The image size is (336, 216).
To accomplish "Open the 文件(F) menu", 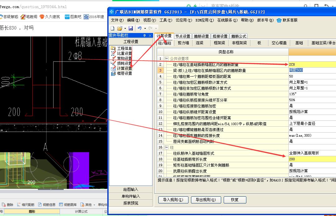I will pos(117,20).
